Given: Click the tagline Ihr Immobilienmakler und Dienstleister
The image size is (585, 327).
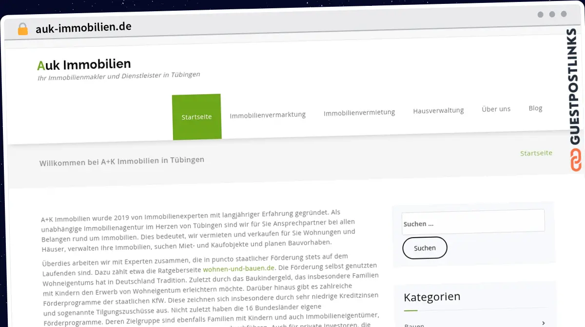Looking at the screenshot, I should [x=118, y=76].
